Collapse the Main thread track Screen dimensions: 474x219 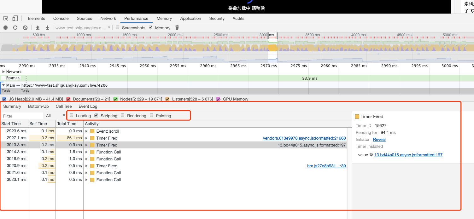[3, 85]
